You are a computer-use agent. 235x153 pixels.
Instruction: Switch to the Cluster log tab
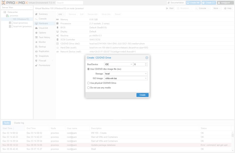click(19, 123)
